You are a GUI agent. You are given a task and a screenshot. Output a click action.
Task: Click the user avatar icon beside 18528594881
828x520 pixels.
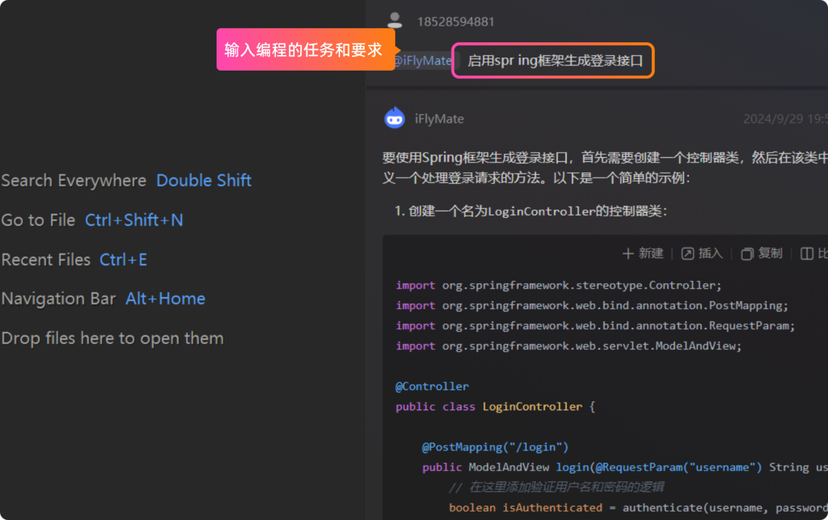coord(395,20)
